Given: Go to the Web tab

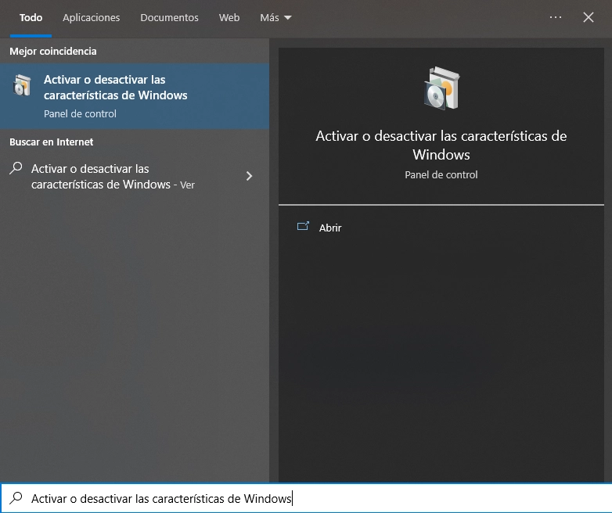Looking at the screenshot, I should point(229,17).
